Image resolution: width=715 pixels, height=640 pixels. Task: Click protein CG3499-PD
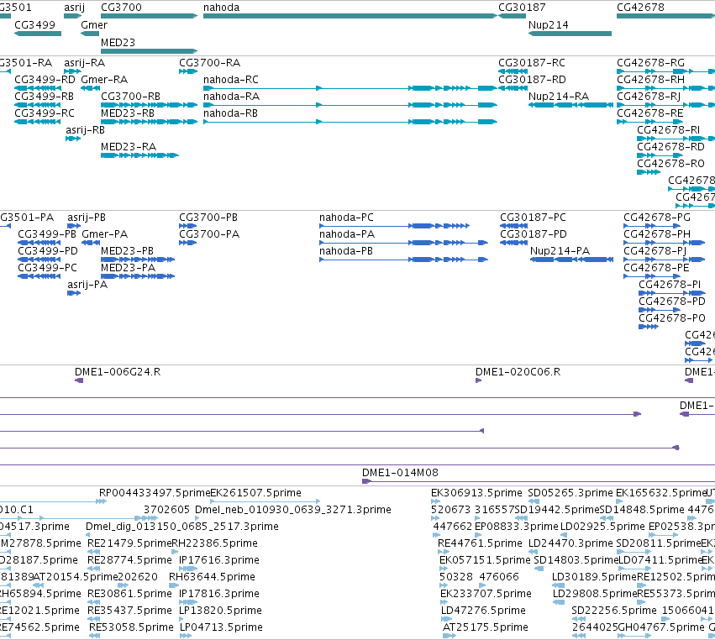point(39,260)
